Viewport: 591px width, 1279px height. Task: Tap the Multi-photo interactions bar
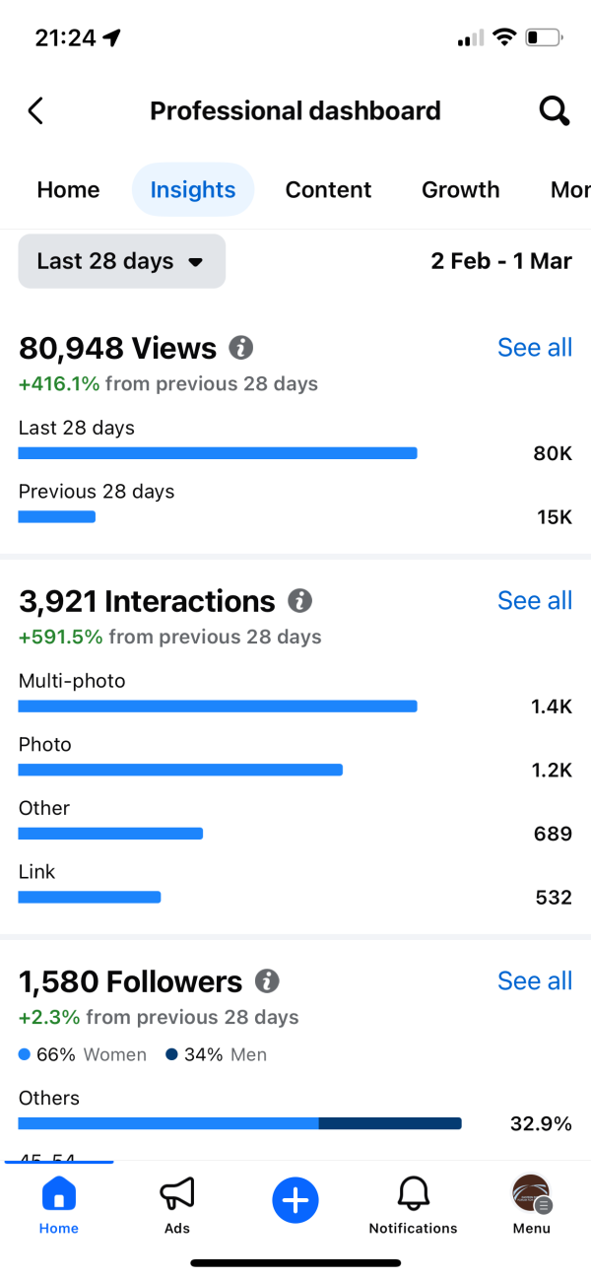pyautogui.click(x=218, y=706)
